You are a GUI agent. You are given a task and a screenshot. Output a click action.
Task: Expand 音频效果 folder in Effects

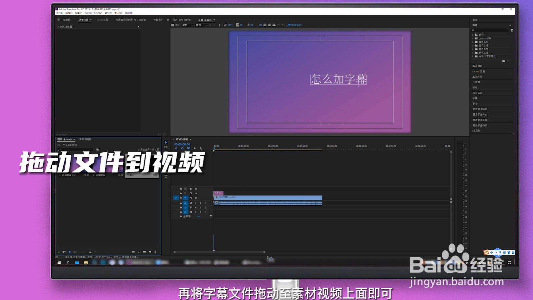pos(472,42)
